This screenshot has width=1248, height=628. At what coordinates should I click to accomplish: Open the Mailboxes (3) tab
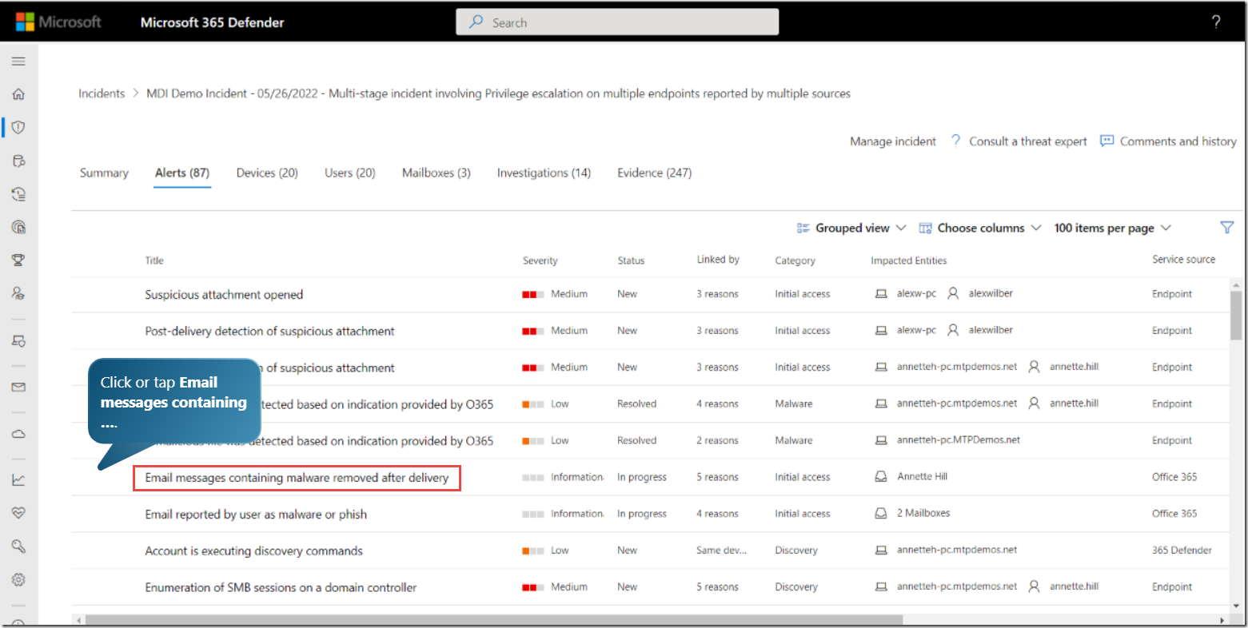point(437,173)
